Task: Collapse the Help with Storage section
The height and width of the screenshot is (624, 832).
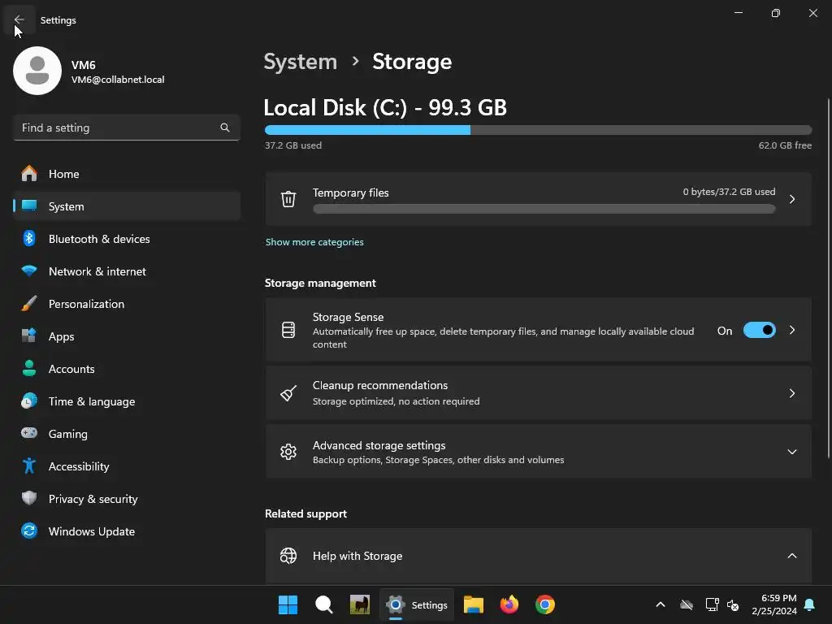Action: pos(792,556)
